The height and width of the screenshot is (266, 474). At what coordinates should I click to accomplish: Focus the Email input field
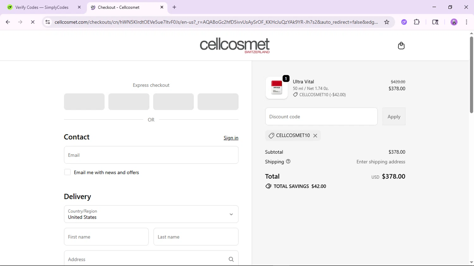point(151,155)
